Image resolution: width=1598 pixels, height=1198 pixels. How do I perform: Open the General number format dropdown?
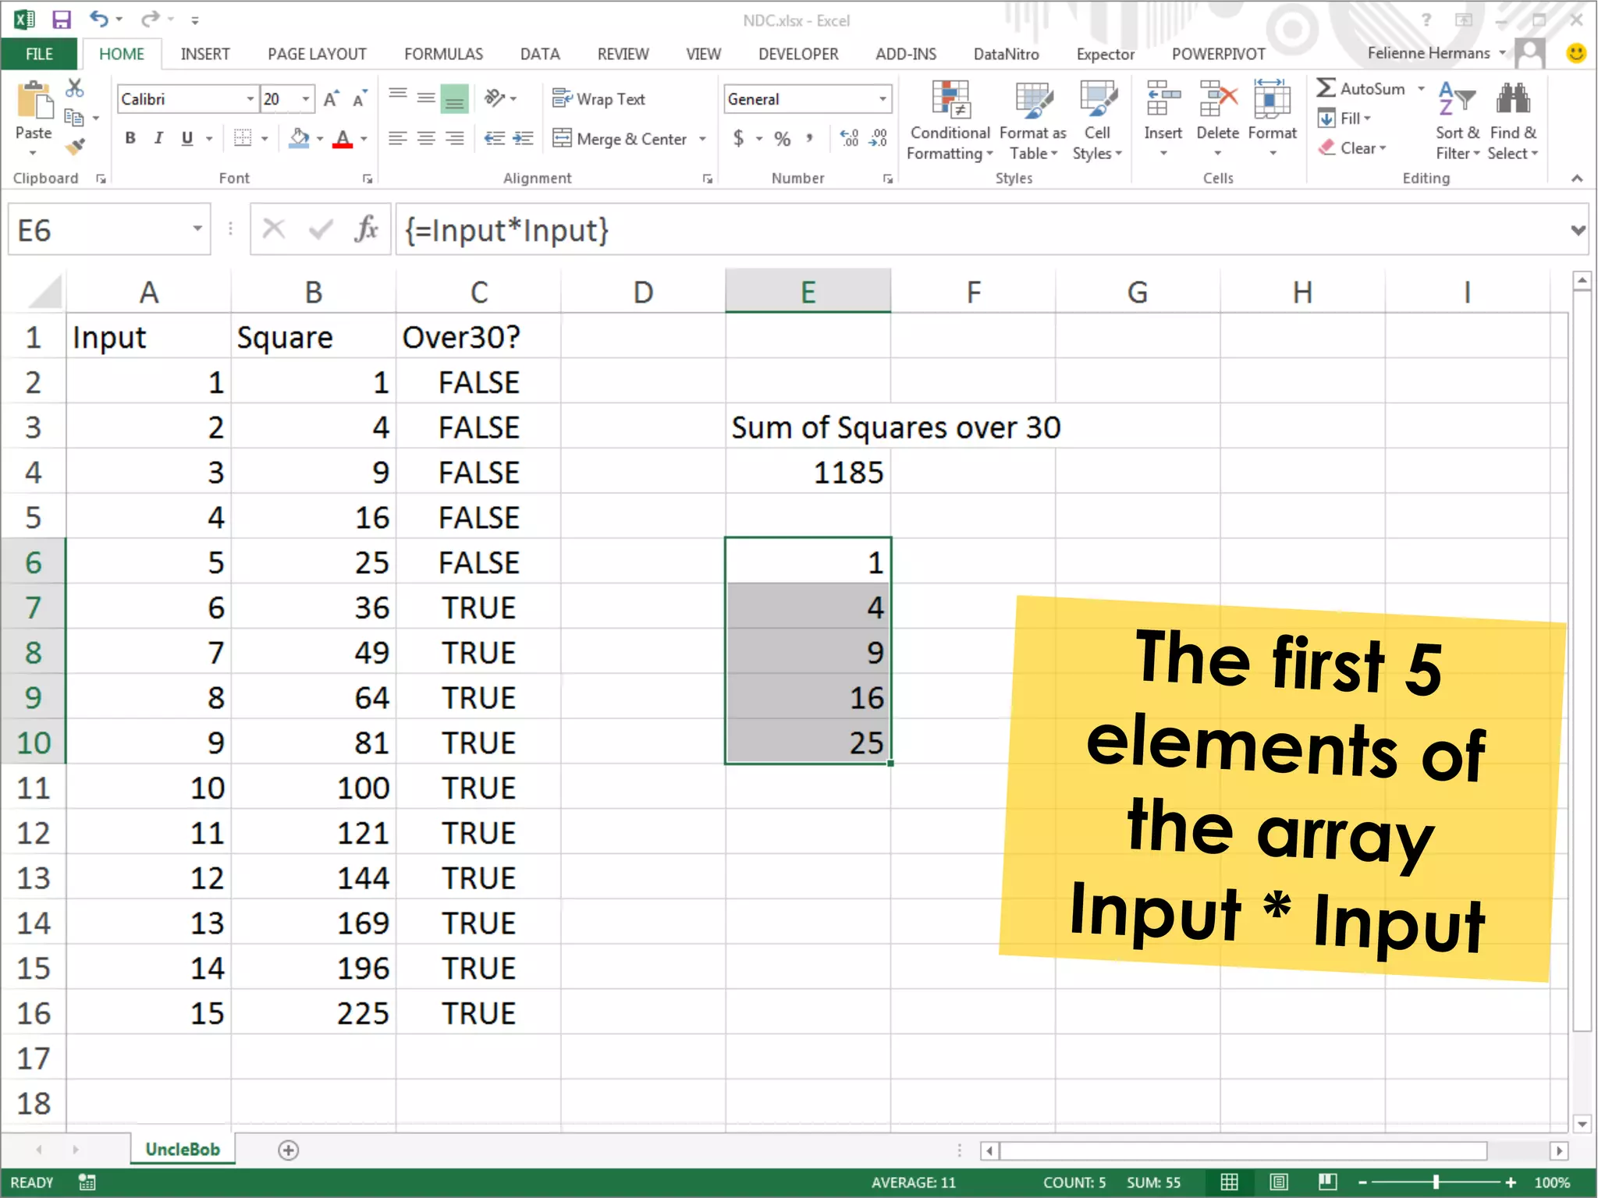point(882,99)
